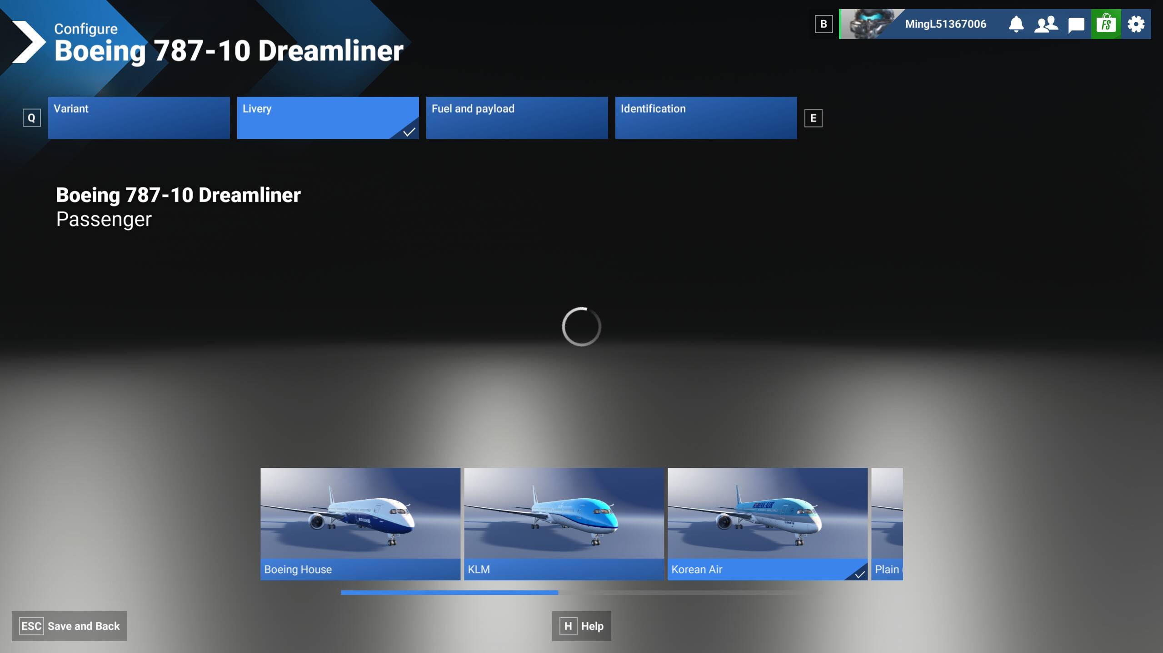Pick the partially visible Plain livery

coord(887,523)
